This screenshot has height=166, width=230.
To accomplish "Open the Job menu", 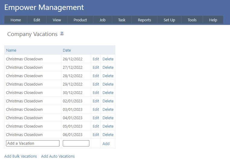I will point(103,20).
